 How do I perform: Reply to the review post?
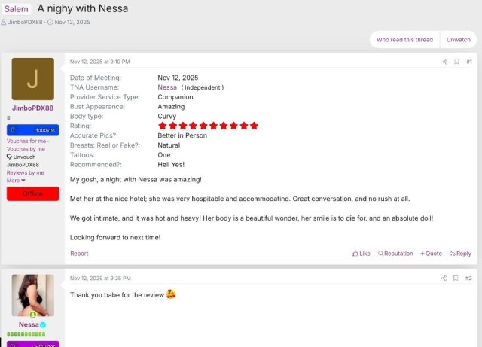[x=460, y=254]
